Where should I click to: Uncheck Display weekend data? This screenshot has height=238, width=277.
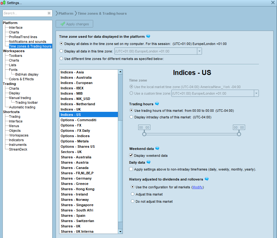131,156
